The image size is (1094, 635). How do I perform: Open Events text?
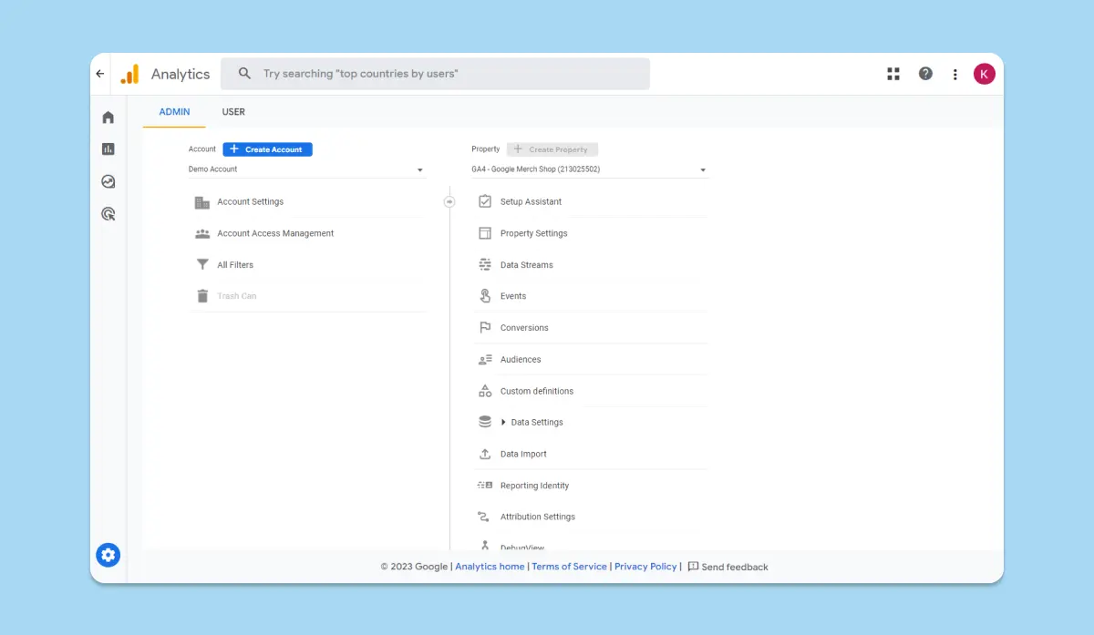coord(513,296)
